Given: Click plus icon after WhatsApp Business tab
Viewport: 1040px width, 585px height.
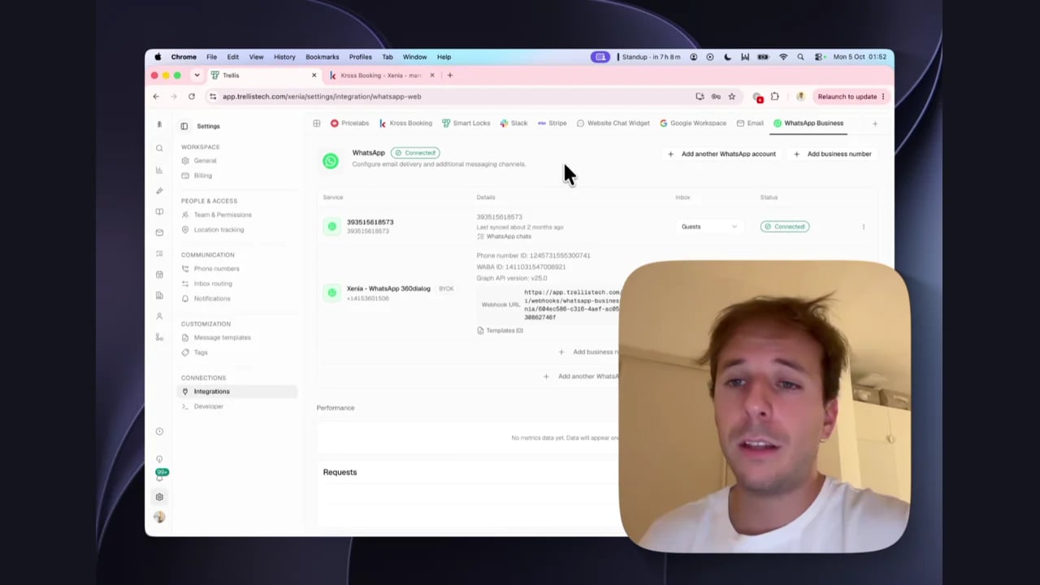Looking at the screenshot, I should point(875,123).
